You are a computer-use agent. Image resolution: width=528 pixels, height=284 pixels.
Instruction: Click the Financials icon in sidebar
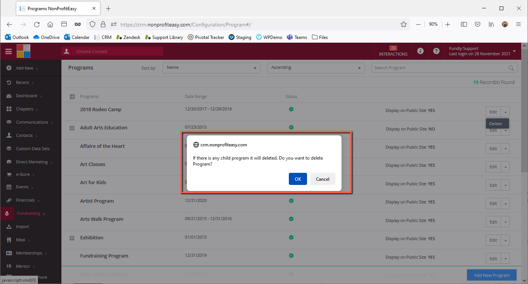[9, 200]
